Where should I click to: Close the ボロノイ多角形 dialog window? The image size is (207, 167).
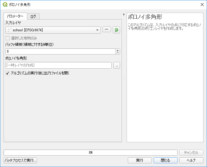pos(202,5)
